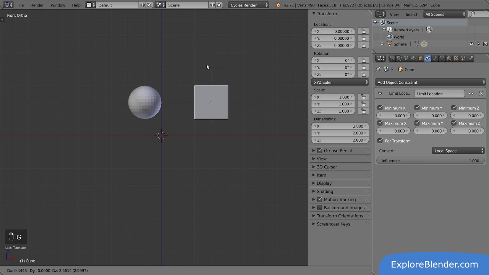Uncheck the Maximum Z checkbox
Screen dimensions: 489x275
[x=454, y=123]
